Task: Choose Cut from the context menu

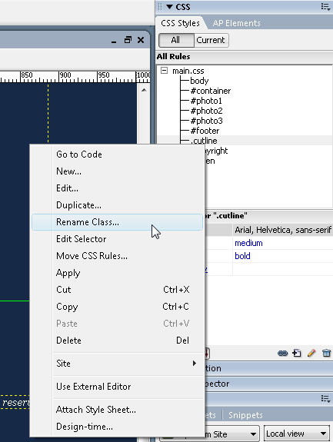Action: point(117,290)
